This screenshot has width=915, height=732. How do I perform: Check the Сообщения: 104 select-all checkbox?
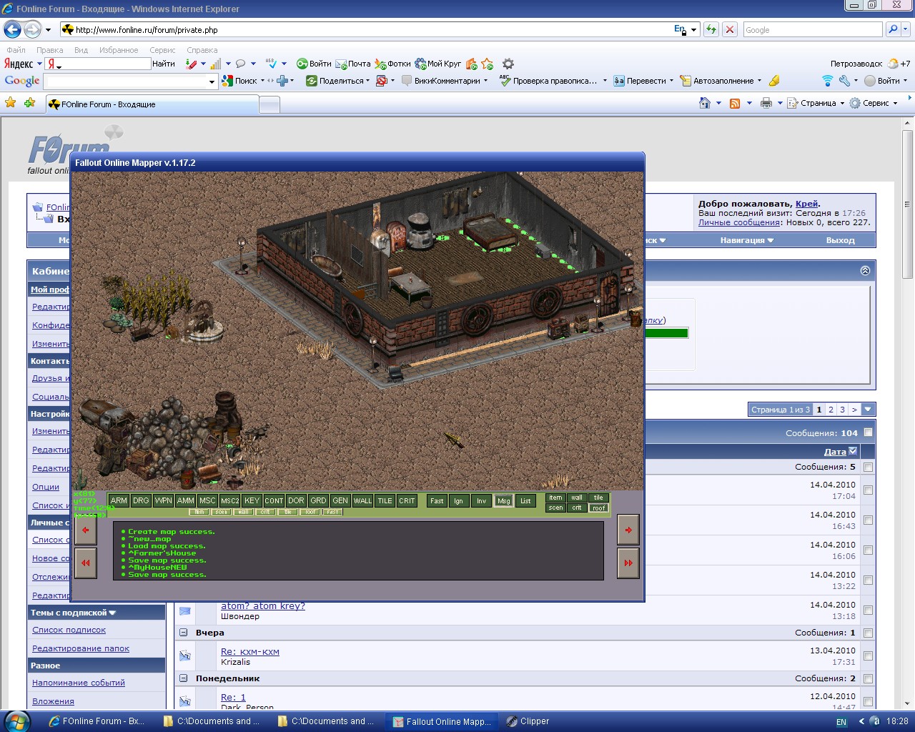click(x=868, y=432)
